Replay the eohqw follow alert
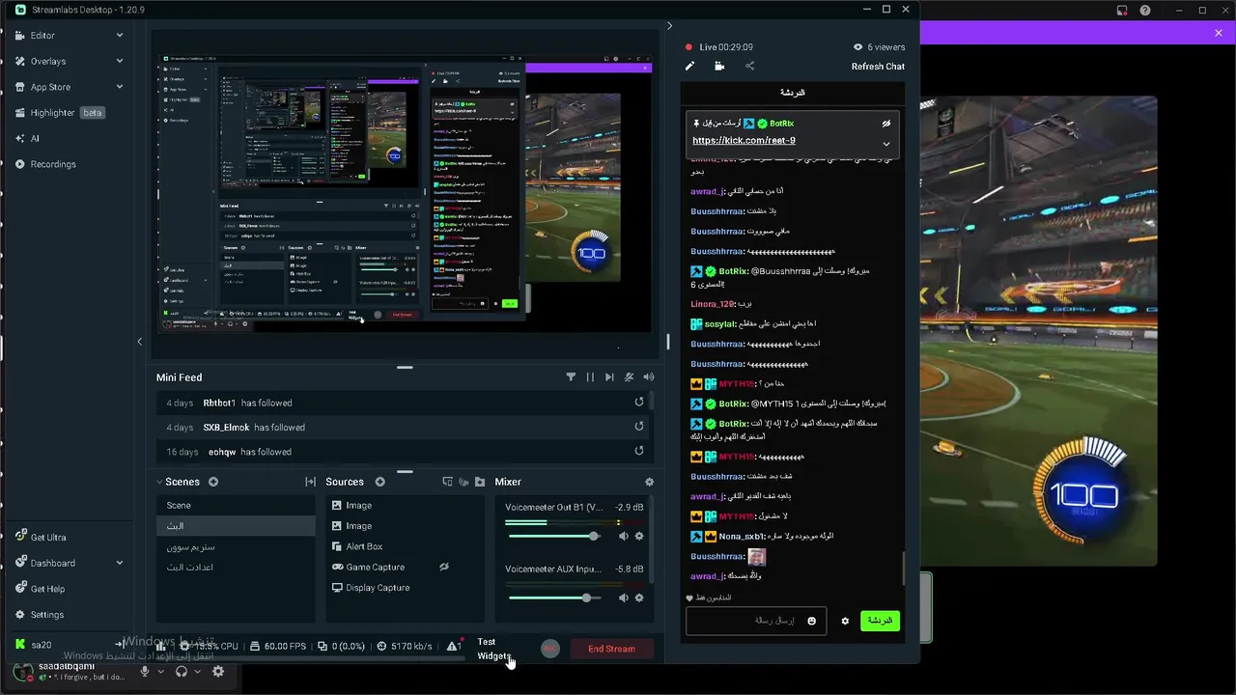The image size is (1236, 695). (x=639, y=451)
